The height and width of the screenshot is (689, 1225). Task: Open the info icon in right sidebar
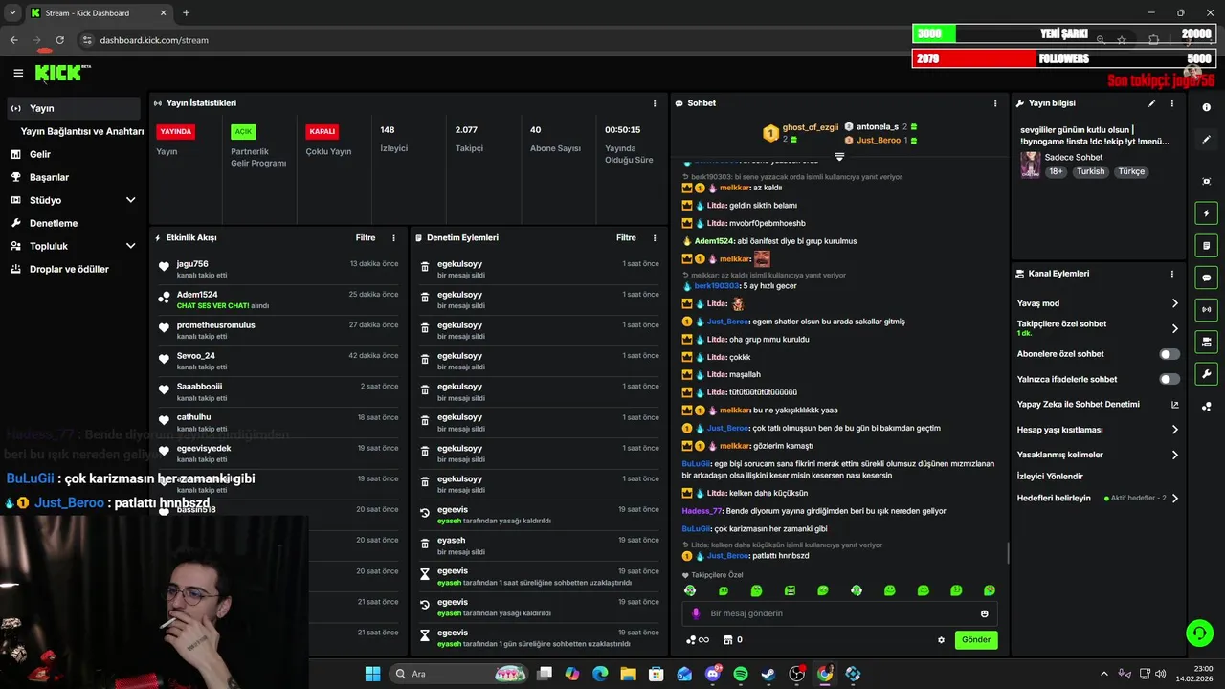1206,107
